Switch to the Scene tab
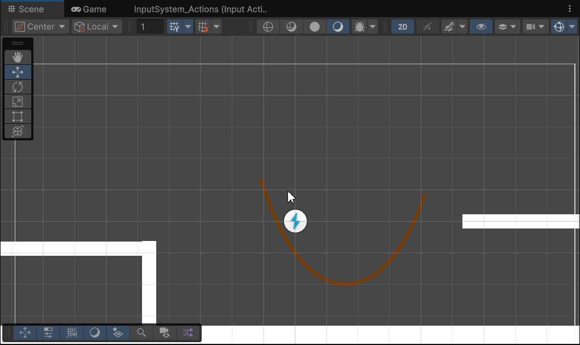The image size is (580, 345). coord(26,9)
